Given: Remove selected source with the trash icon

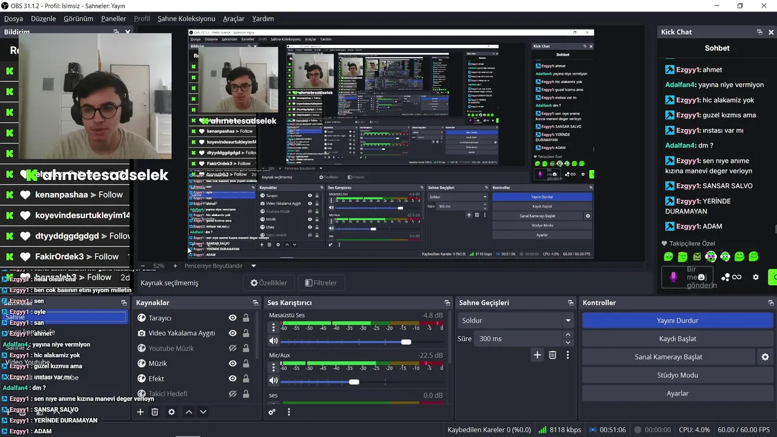Looking at the screenshot, I should (x=155, y=412).
